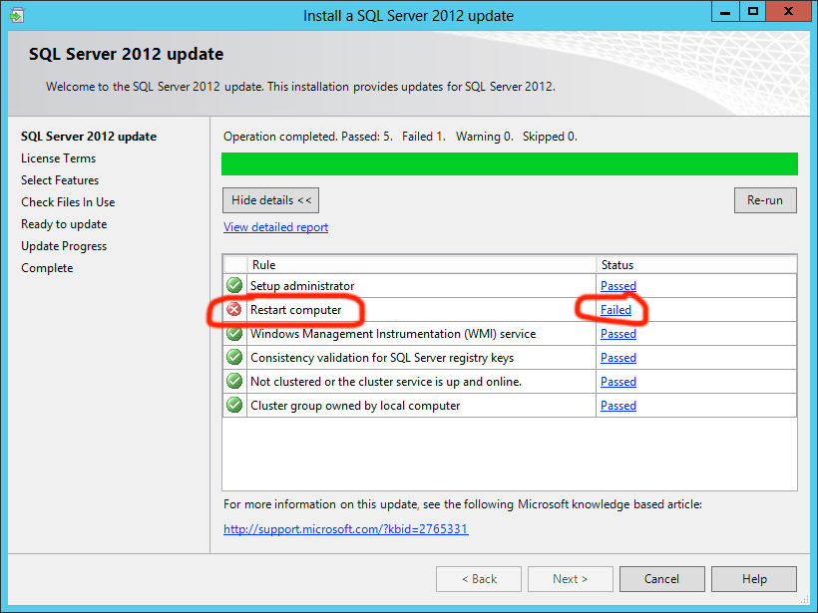This screenshot has width=818, height=613.
Task: Click the status icon on the cluster service rule
Action: 233,382
